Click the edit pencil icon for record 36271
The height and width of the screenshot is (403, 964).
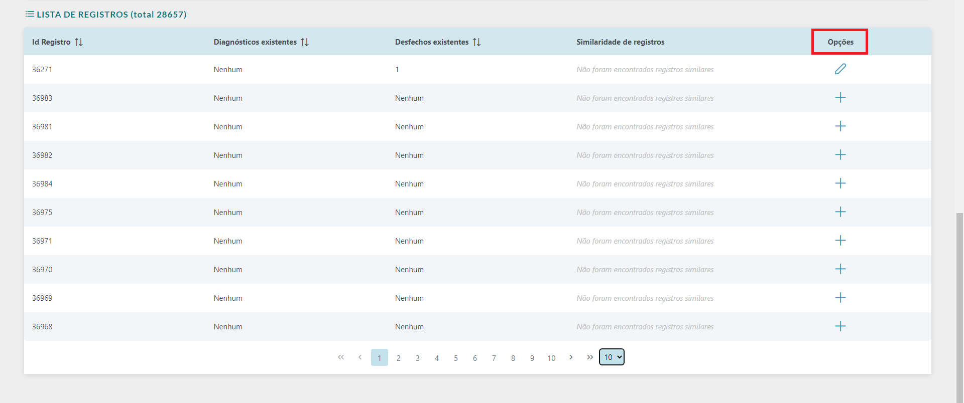coord(840,69)
